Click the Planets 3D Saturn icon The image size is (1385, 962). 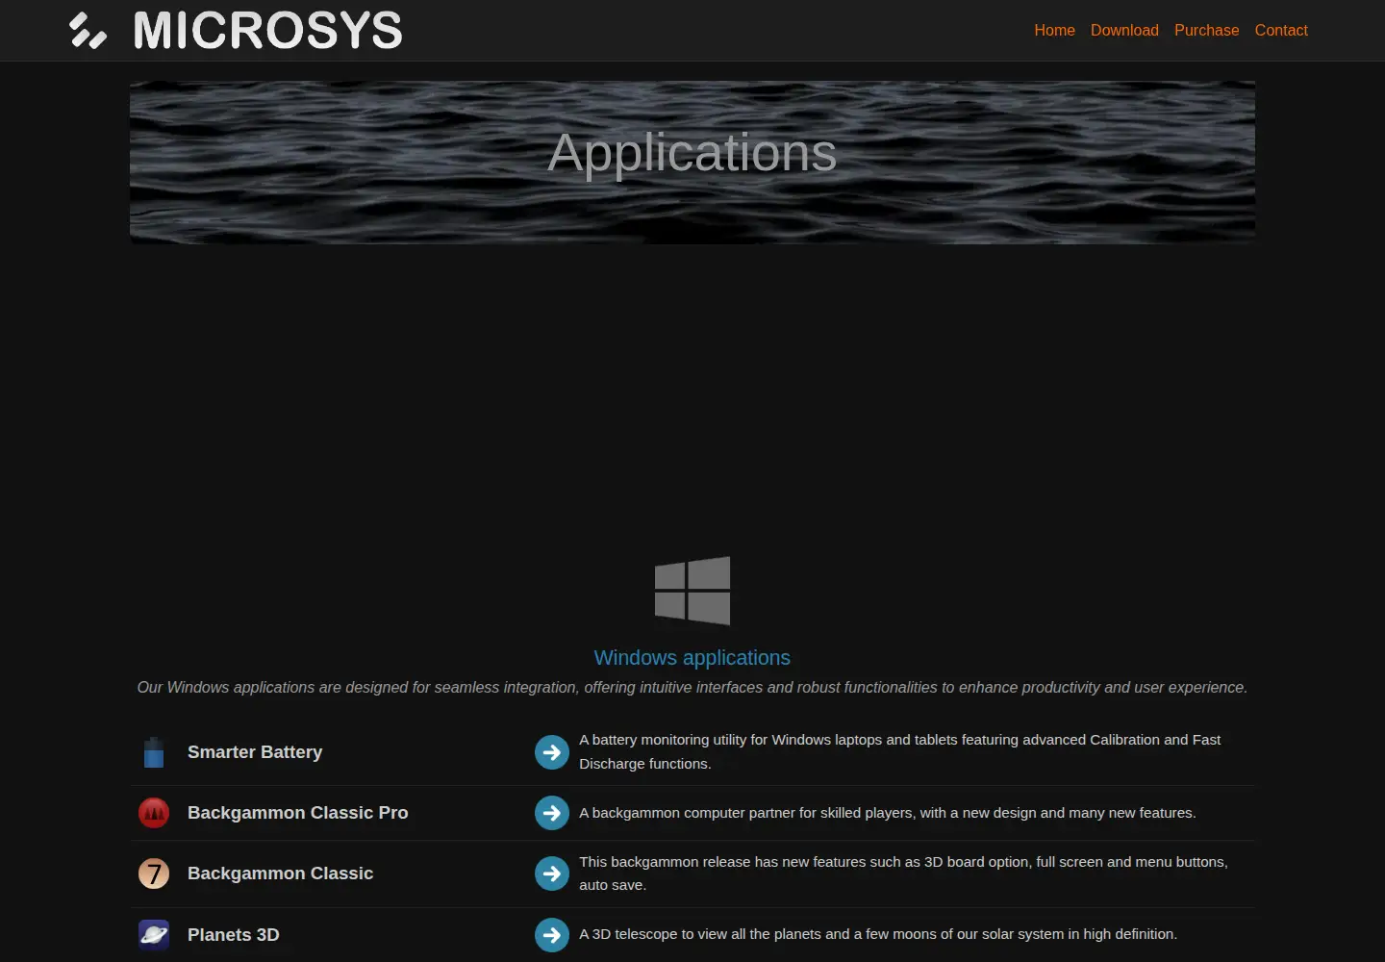coord(154,934)
